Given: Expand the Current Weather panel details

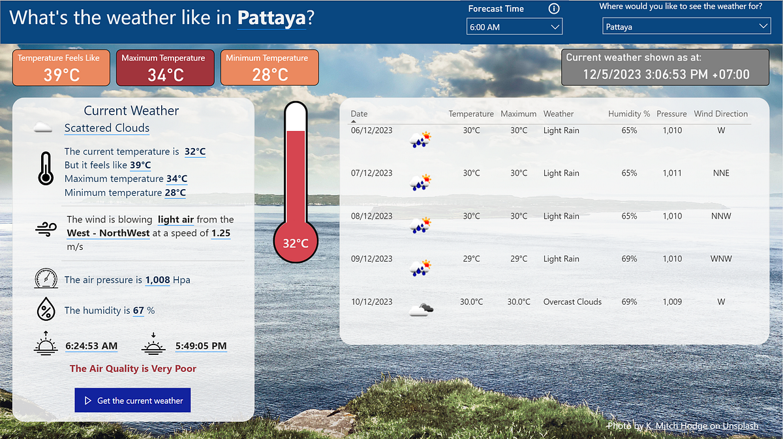Looking at the screenshot, I should 130,110.
